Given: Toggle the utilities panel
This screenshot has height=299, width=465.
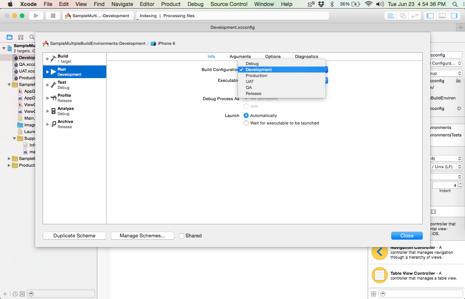Looking at the screenshot, I should [x=454, y=16].
